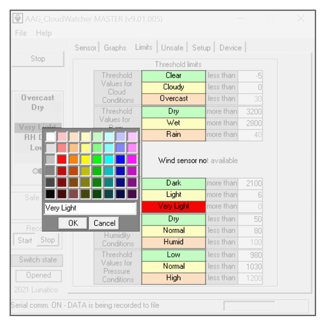Viewport: 327px width, 327px height.
Task: Edit the Dry rain threshold value 3200
Action: (250, 112)
